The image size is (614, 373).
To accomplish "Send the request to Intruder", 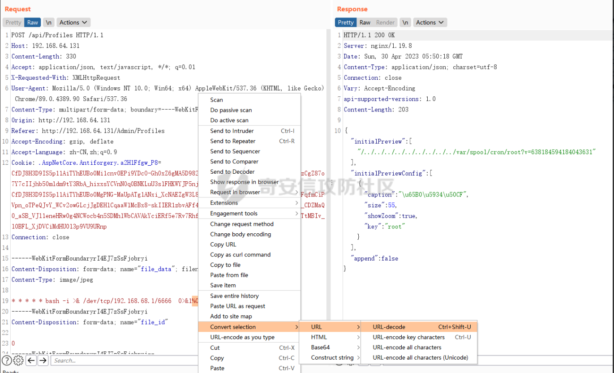I will click(x=249, y=131).
